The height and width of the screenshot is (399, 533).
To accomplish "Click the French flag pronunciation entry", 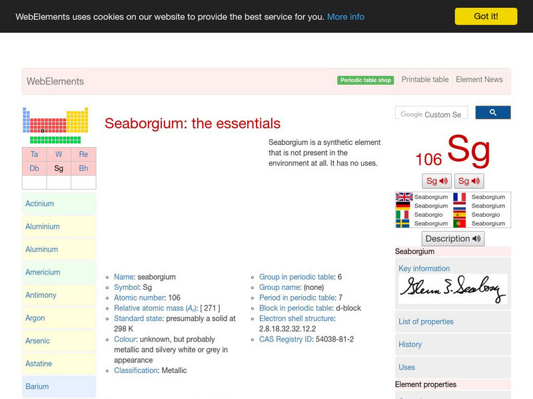I will 460,197.
